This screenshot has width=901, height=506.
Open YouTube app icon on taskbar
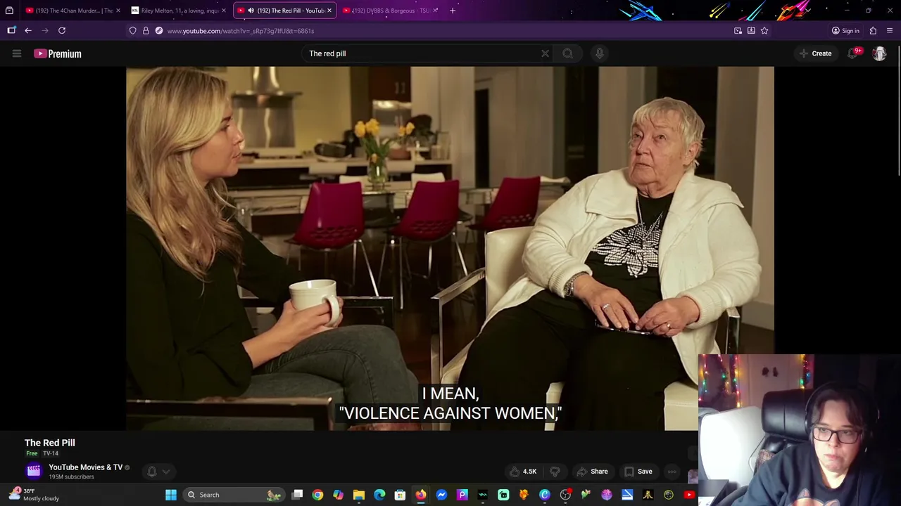pos(689,495)
